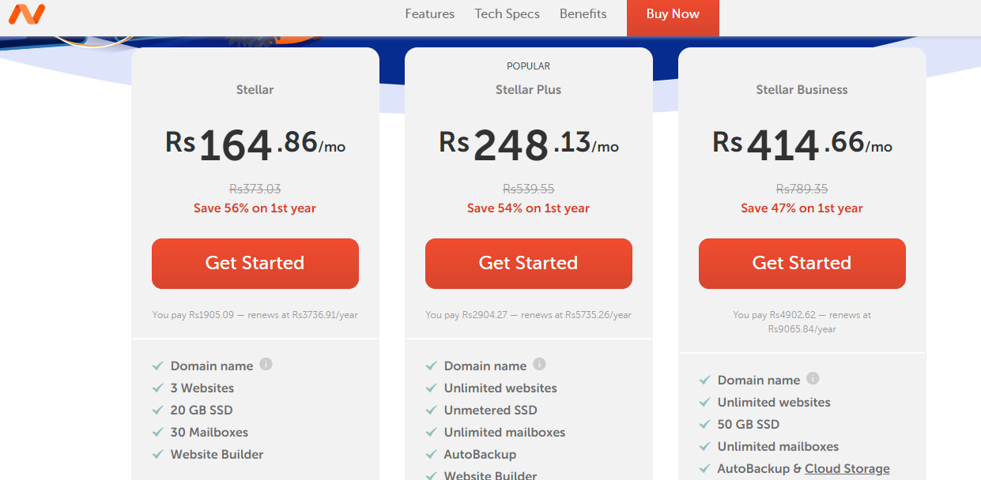The width and height of the screenshot is (981, 480).
Task: Click info icon beside Stellar Business Domain name
Action: (813, 379)
